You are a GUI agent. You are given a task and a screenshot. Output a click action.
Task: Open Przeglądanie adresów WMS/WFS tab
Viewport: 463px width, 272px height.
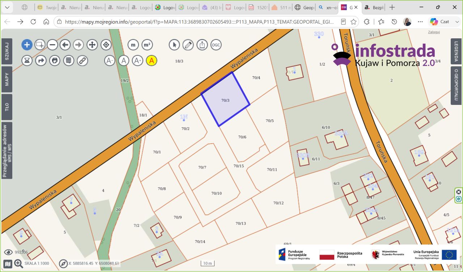(7, 150)
